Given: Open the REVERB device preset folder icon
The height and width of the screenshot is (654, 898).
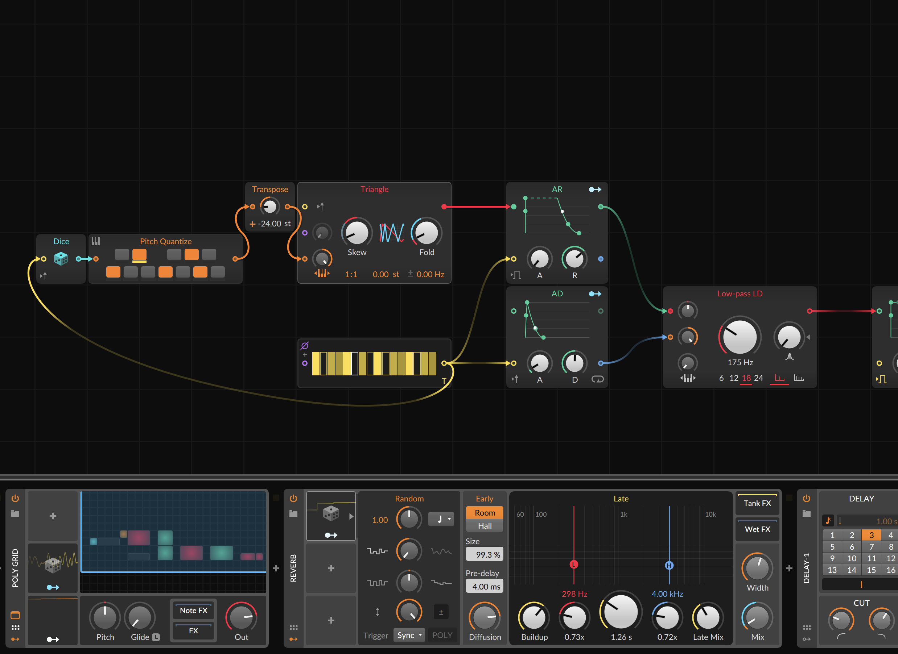Looking at the screenshot, I should (293, 513).
